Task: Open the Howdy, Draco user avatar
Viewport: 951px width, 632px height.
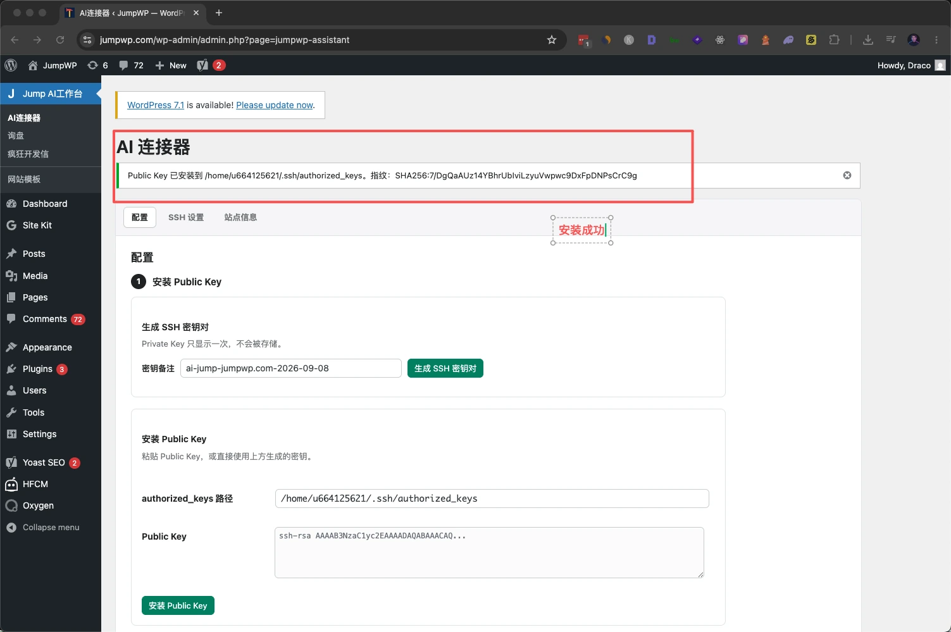Action: click(940, 65)
